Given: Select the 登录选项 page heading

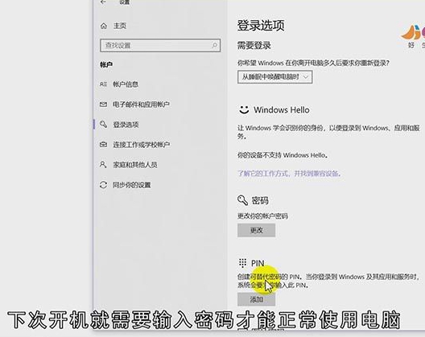Looking at the screenshot, I should pos(261,25).
